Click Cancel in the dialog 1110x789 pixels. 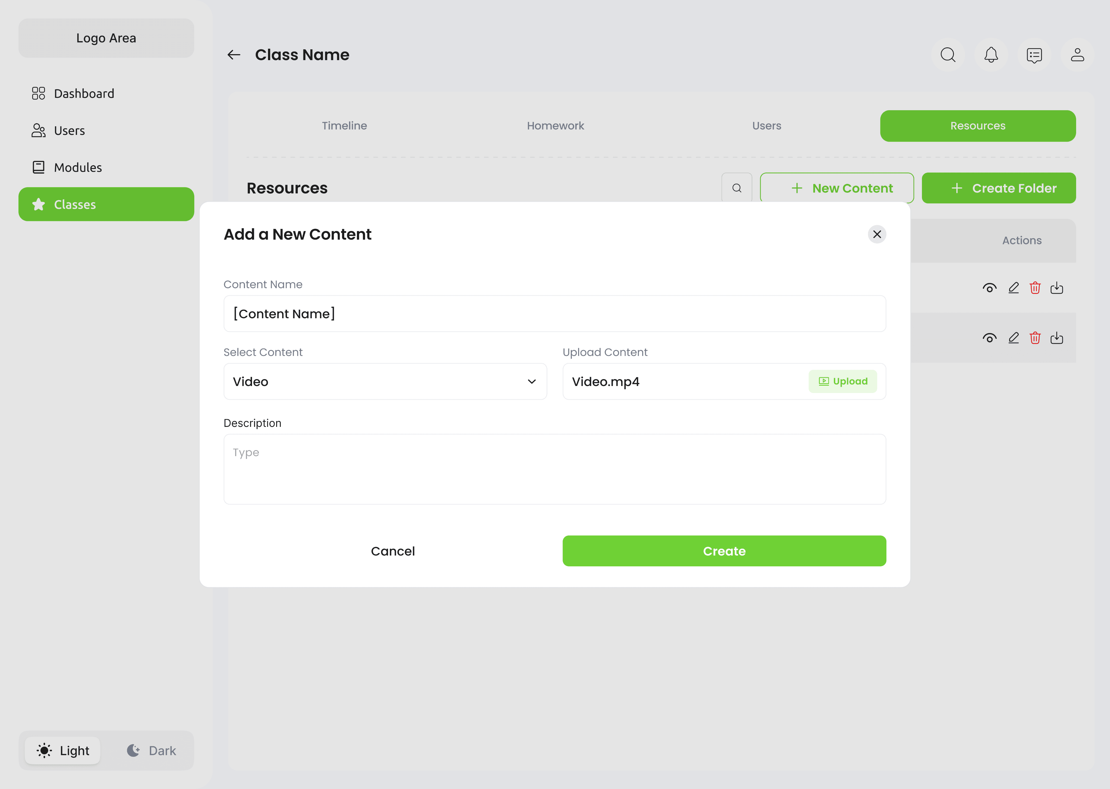pyautogui.click(x=393, y=551)
